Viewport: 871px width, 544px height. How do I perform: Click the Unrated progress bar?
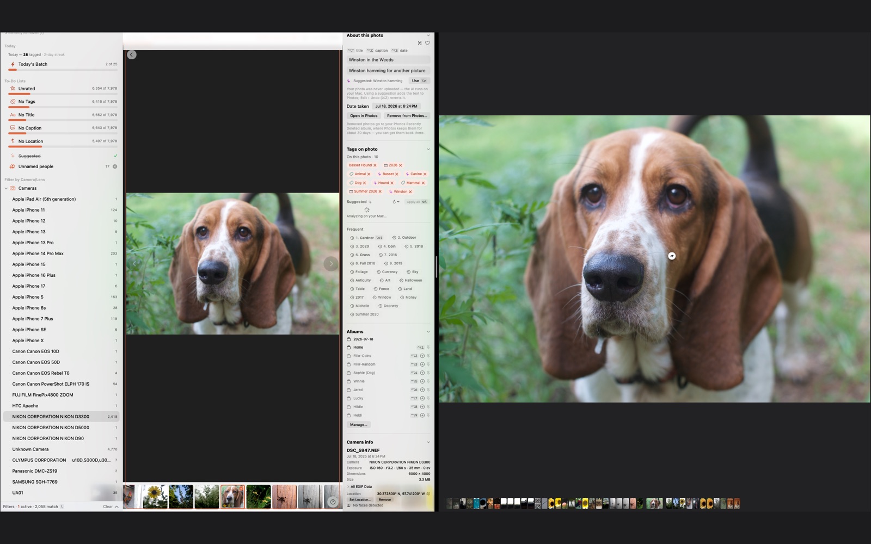pos(62,94)
